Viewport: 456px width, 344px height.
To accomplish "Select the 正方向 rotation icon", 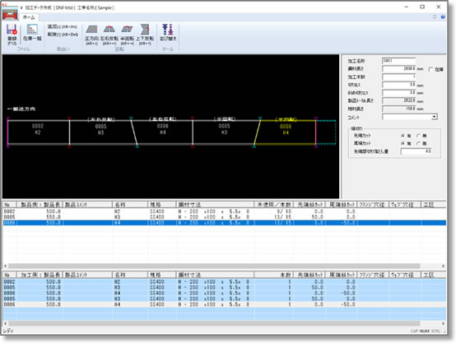I will (91, 35).
